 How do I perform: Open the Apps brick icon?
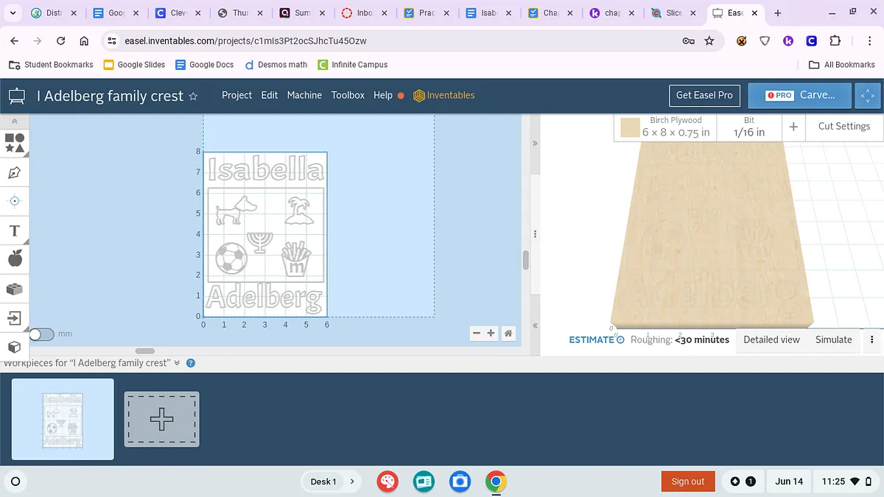pyautogui.click(x=15, y=289)
